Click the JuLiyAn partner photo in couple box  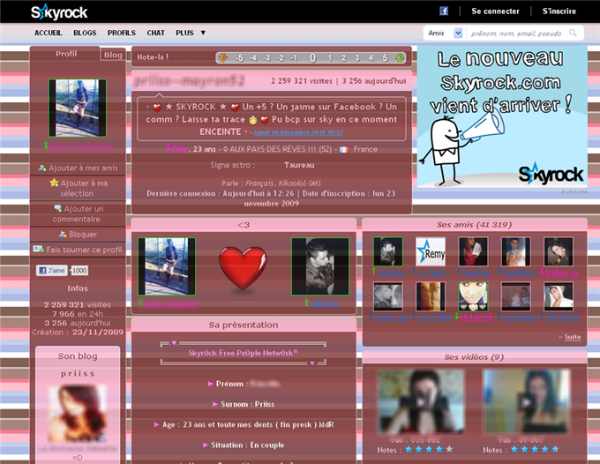coord(320,266)
